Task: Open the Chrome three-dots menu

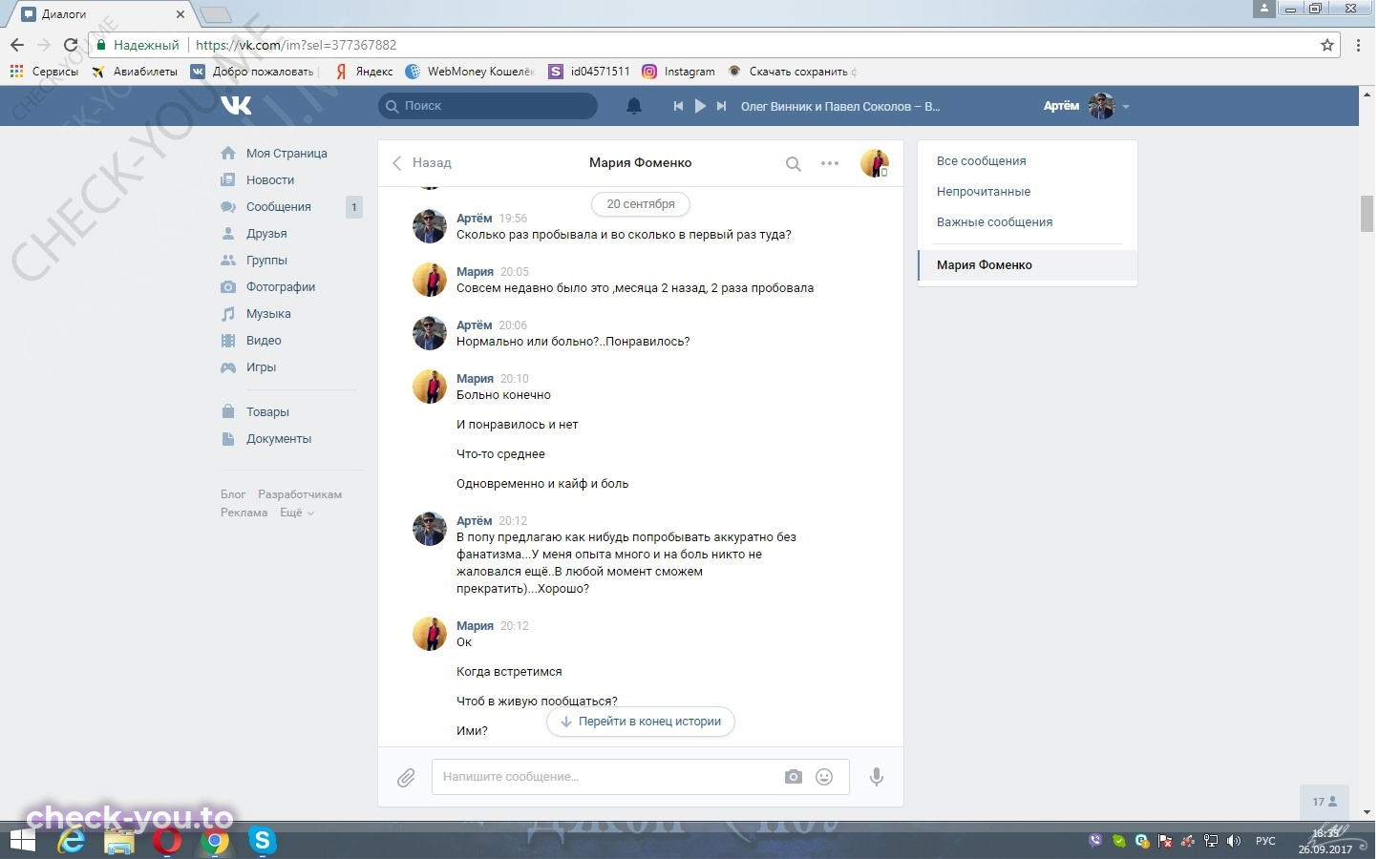Action: (x=1359, y=45)
